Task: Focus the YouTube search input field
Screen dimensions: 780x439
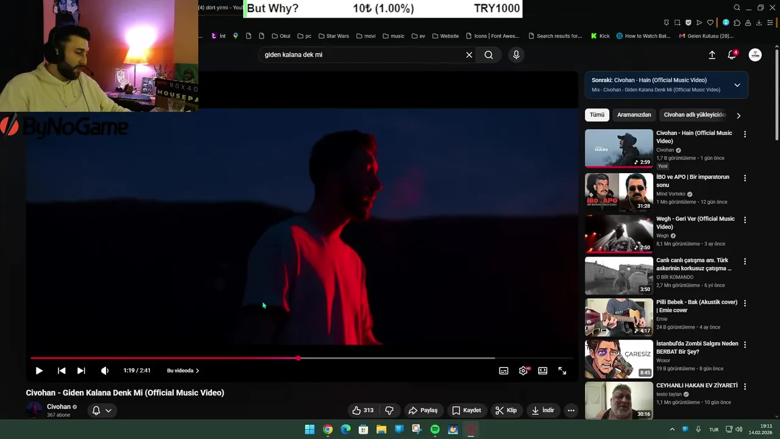Action: 363,55
